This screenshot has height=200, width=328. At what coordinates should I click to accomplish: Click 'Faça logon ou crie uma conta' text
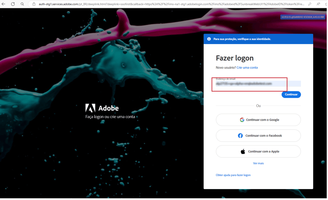[x=110, y=117]
